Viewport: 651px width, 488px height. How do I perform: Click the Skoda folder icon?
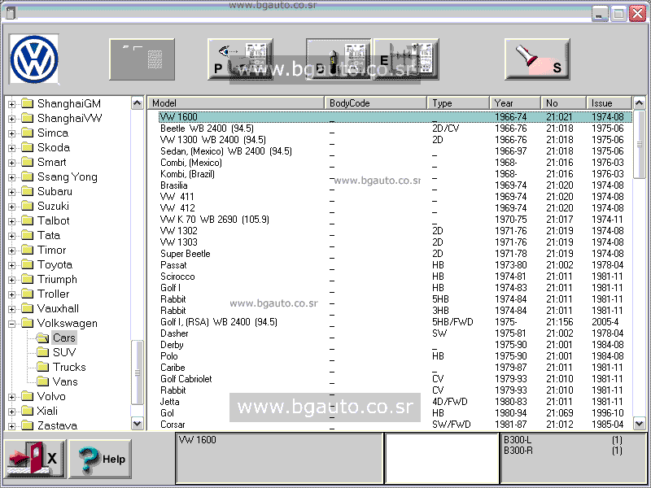(28, 147)
